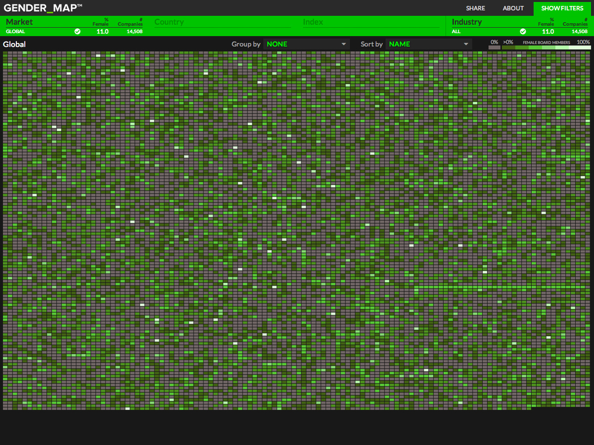
Task: Click the SHOW FILTERS button
Action: (x=562, y=8)
